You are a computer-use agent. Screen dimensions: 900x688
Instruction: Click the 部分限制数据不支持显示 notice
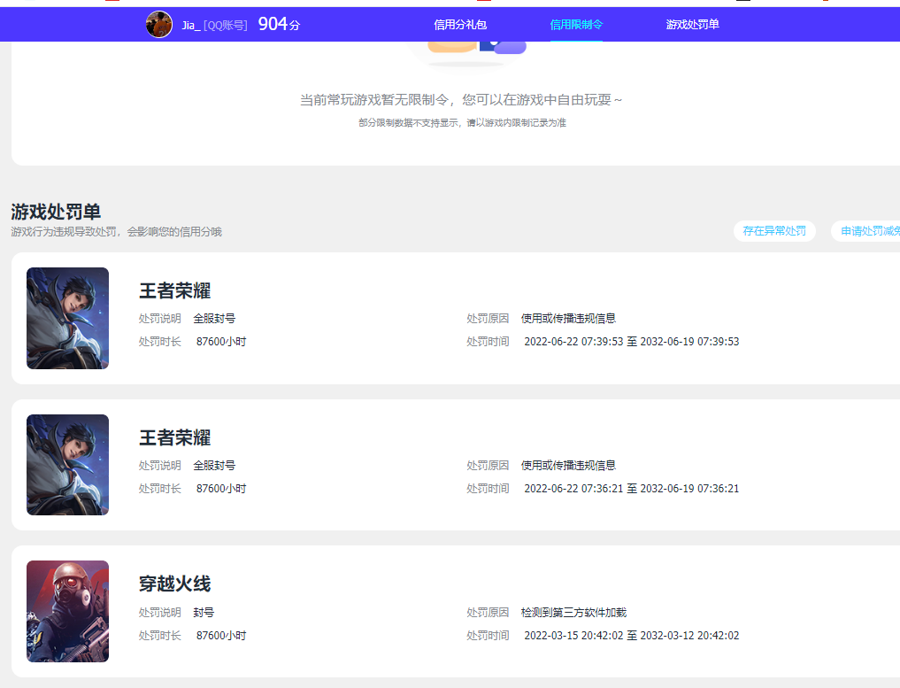click(462, 123)
